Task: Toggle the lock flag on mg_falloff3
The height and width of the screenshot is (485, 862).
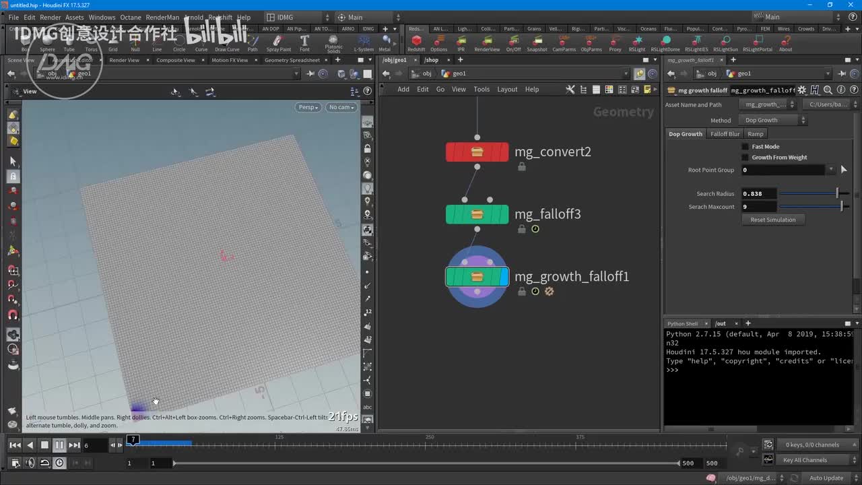Action: 521,229
